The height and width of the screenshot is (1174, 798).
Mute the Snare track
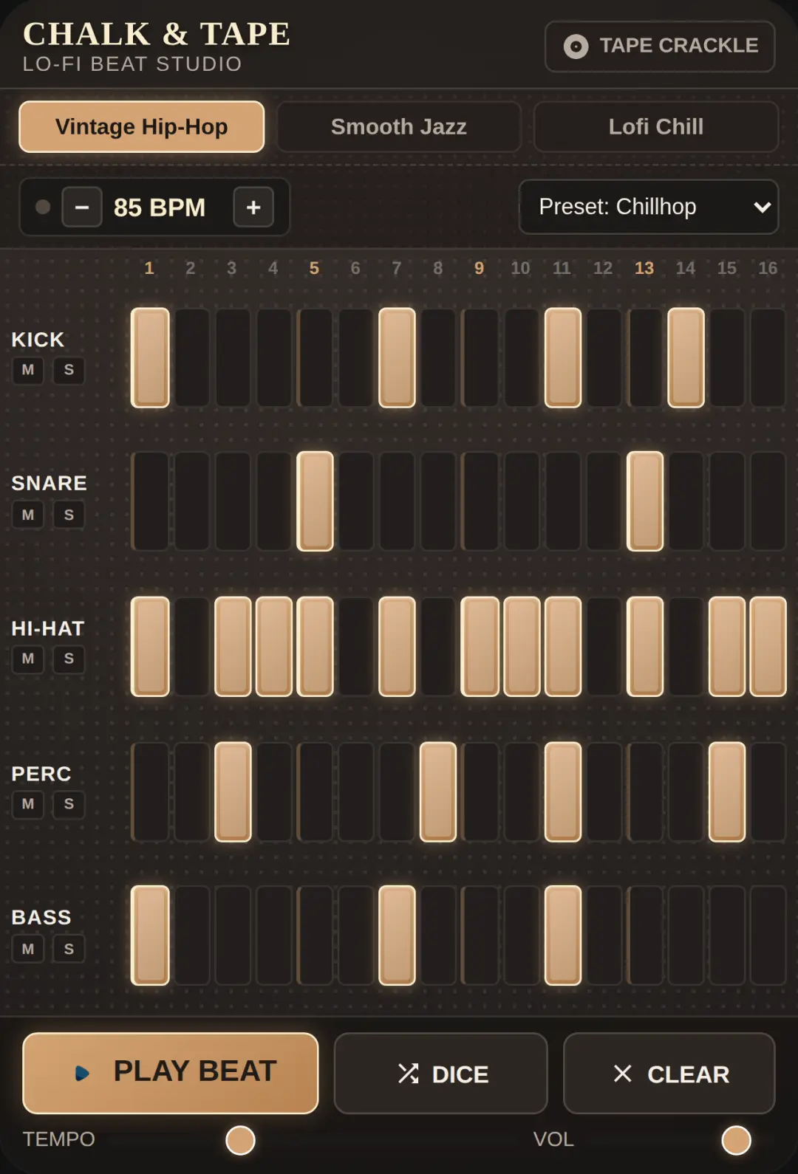[28, 515]
